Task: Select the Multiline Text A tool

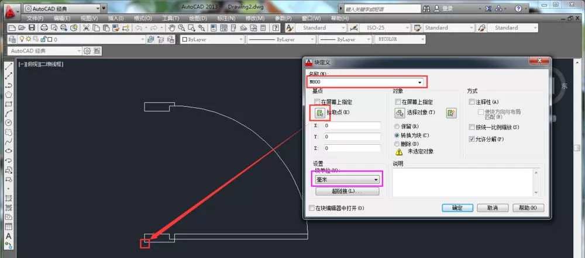Action: pyautogui.click(x=9, y=236)
